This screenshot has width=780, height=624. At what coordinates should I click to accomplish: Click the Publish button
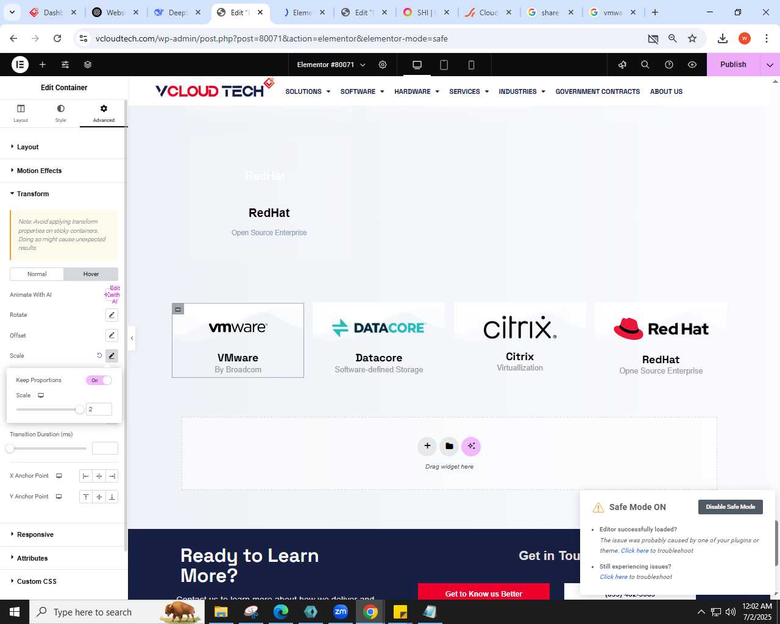tap(733, 65)
